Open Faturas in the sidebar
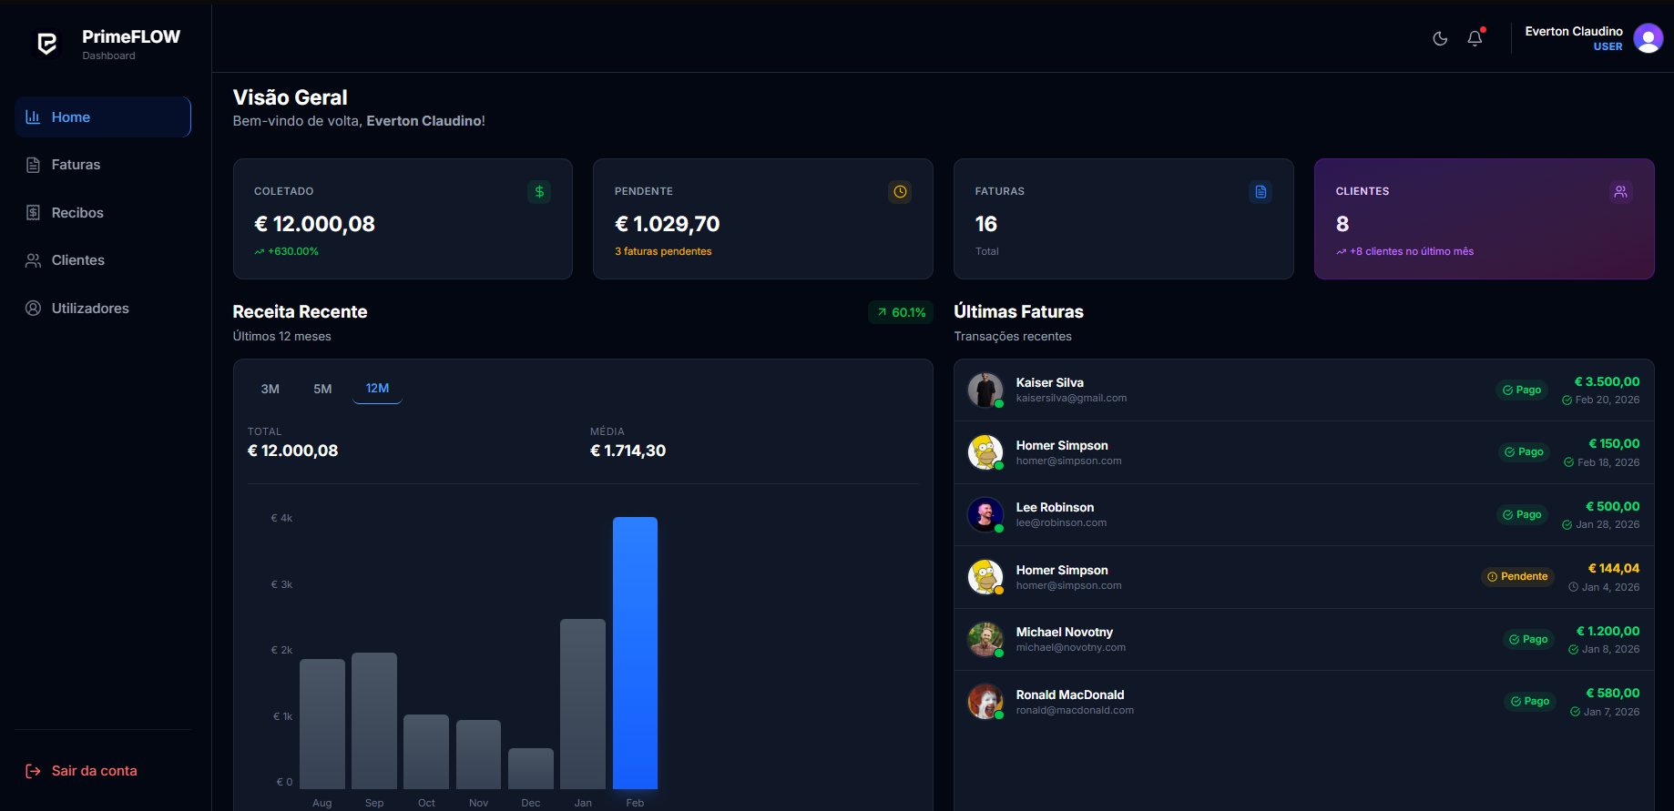This screenshot has width=1674, height=811. [x=76, y=165]
